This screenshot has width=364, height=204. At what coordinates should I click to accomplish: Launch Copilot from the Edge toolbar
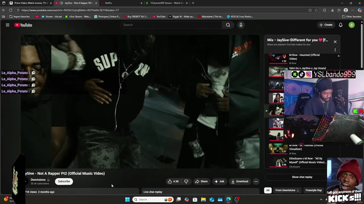tap(360, 10)
